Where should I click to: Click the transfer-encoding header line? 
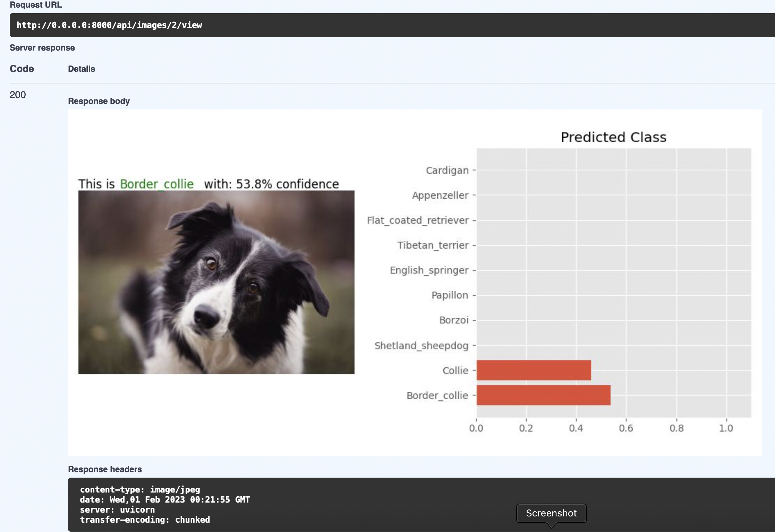pos(145,520)
